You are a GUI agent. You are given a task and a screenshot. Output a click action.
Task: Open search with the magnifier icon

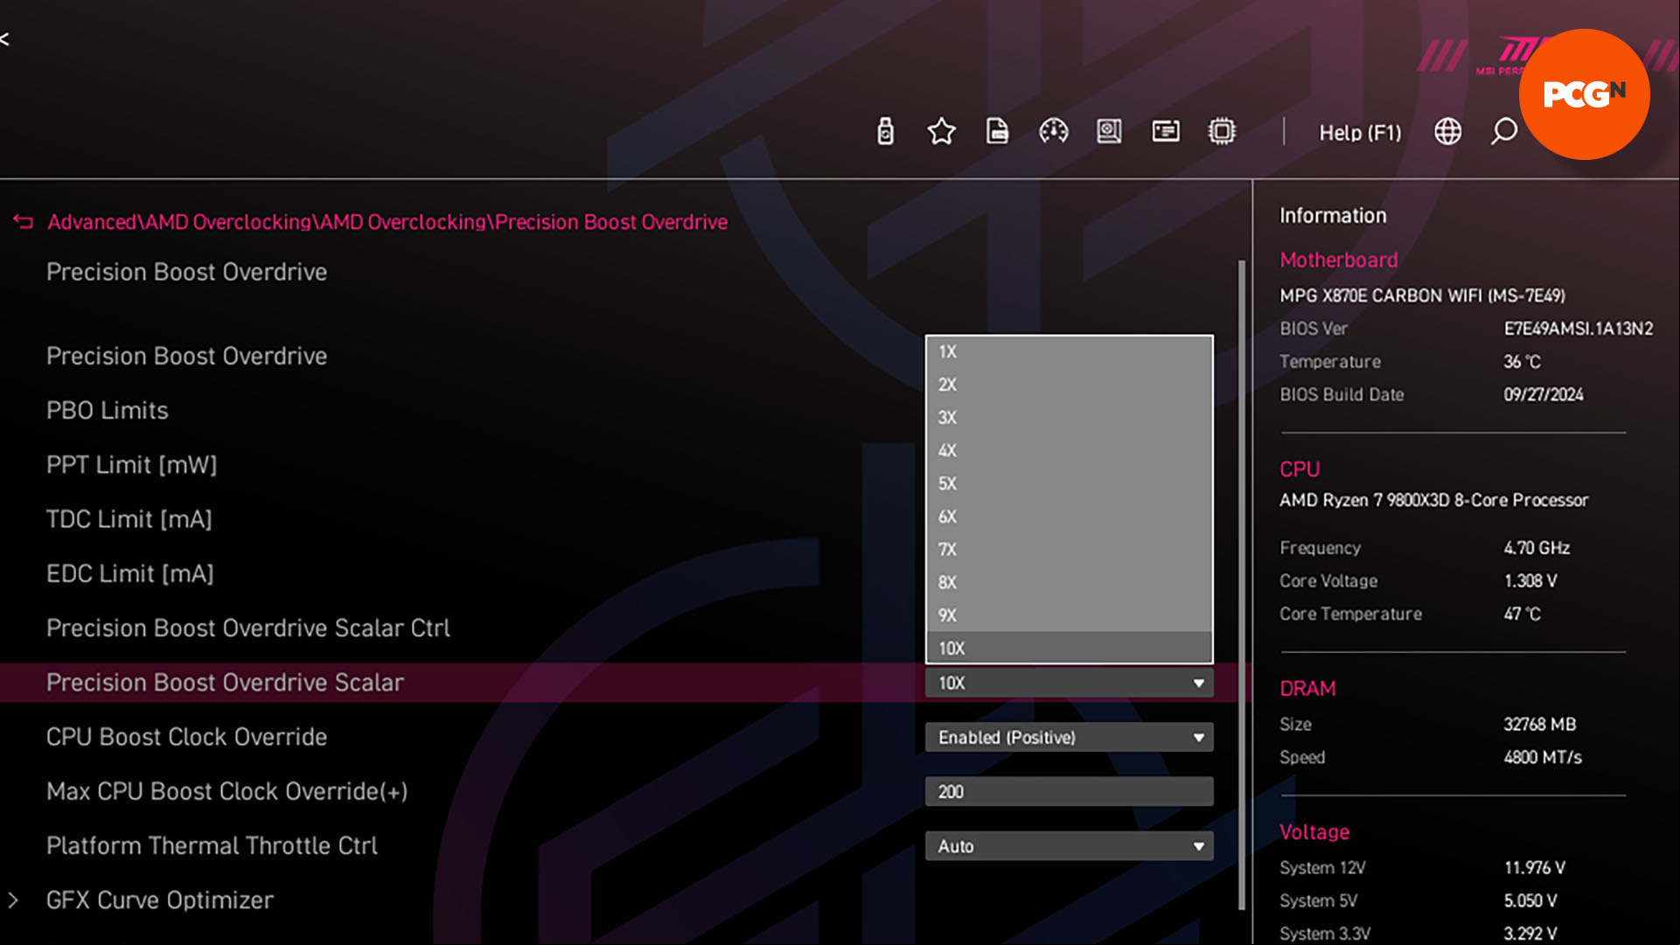point(1503,132)
